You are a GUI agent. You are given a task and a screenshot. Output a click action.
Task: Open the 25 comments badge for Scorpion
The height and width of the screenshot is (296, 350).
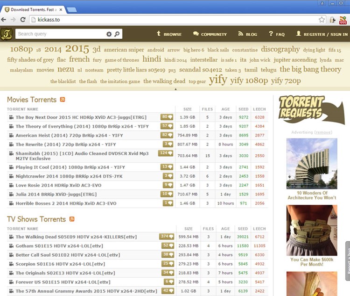(168, 264)
